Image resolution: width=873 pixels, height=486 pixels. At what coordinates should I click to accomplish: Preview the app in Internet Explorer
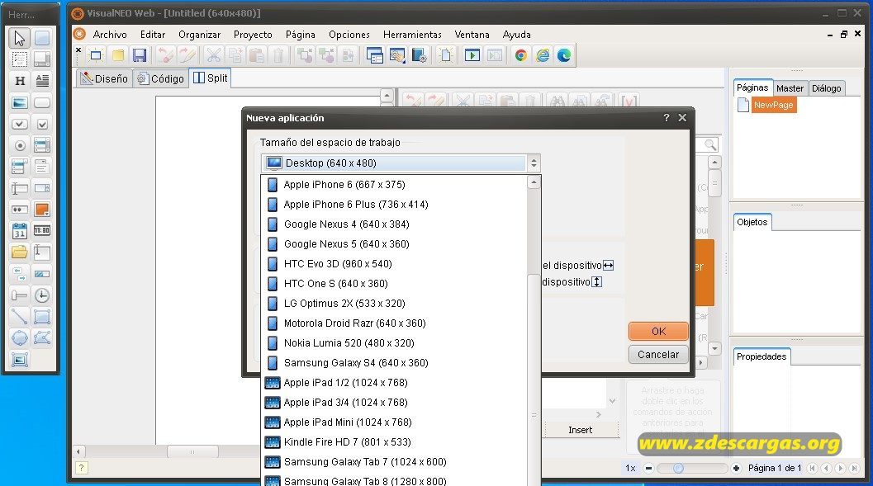(543, 55)
